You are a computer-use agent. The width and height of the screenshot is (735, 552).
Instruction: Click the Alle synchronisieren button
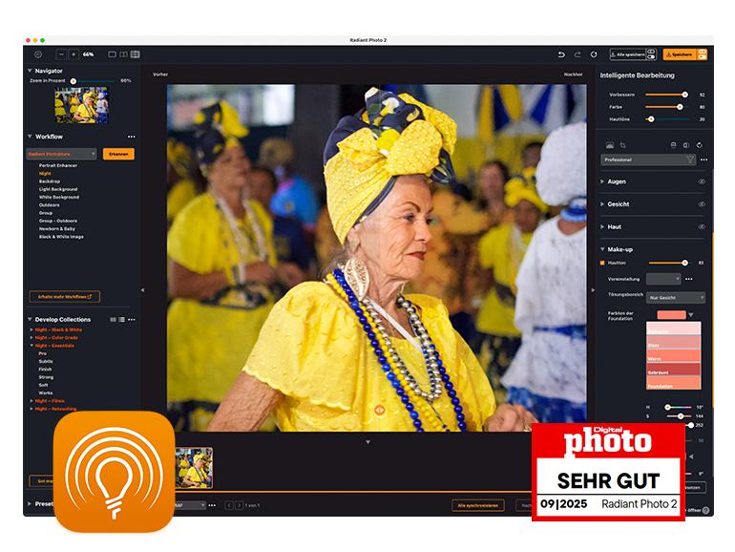click(x=478, y=505)
